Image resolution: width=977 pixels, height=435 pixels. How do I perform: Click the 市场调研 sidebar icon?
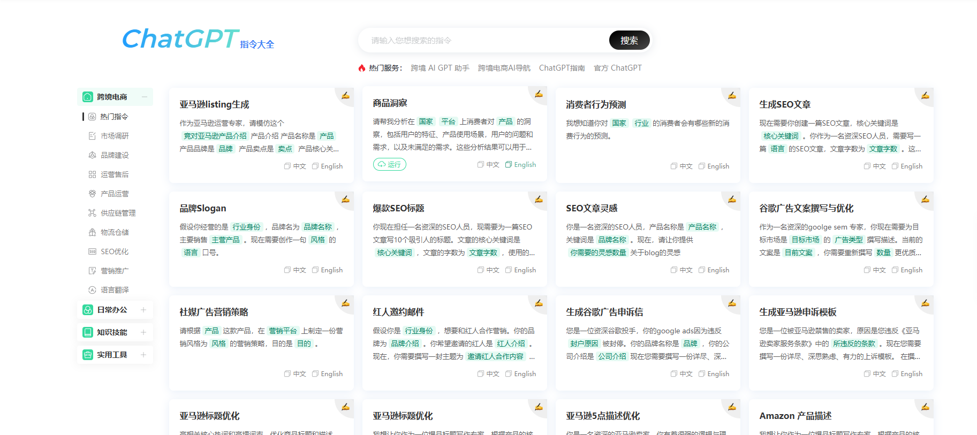click(92, 136)
